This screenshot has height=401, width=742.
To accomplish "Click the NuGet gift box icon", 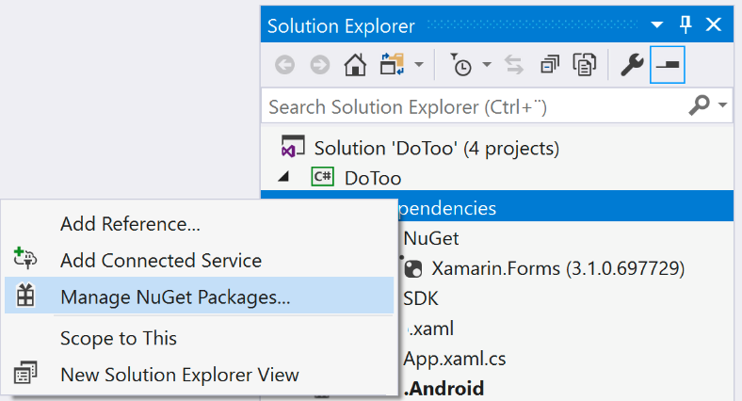I will point(25,295).
